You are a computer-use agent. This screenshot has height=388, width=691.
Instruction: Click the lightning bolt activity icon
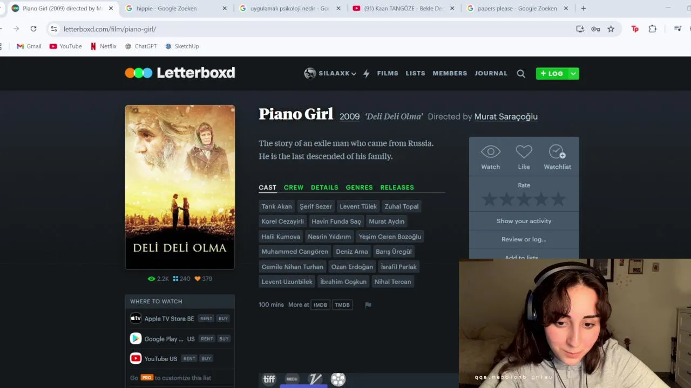(367, 74)
